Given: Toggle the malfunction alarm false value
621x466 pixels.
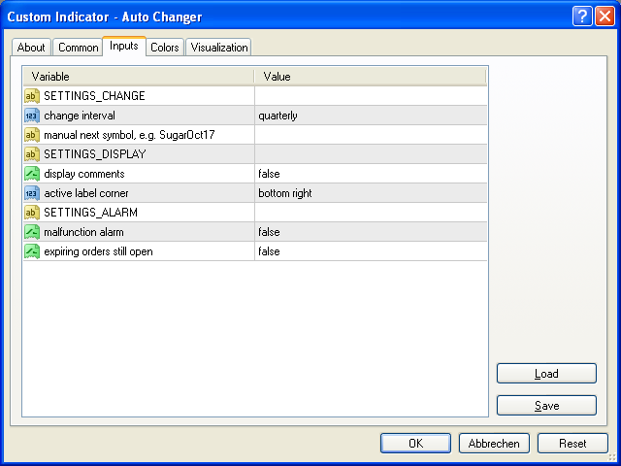Looking at the screenshot, I should (370, 232).
